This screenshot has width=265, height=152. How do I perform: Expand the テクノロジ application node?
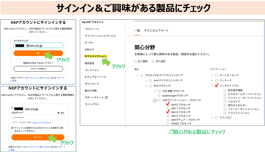(x=212, y=117)
